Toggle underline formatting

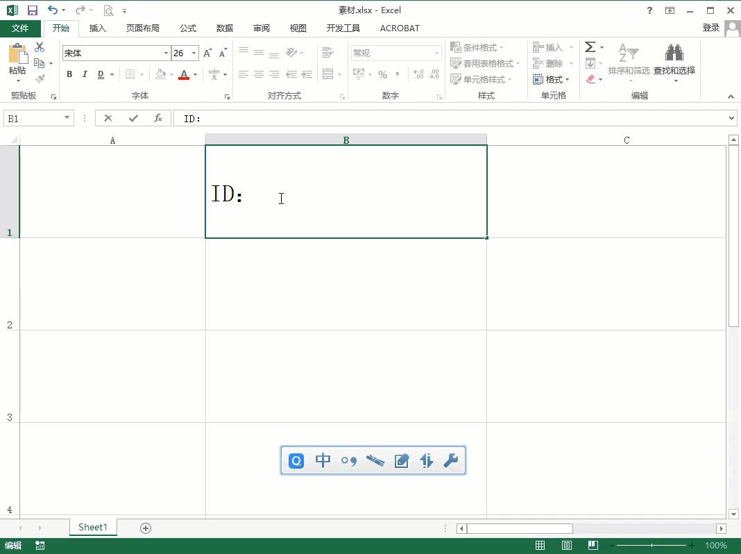101,74
